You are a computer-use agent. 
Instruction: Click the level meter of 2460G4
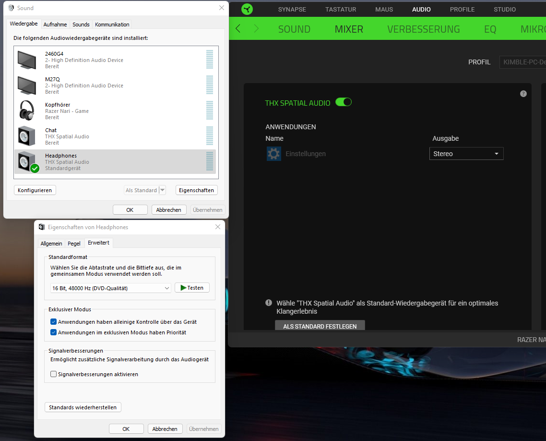[x=209, y=60]
